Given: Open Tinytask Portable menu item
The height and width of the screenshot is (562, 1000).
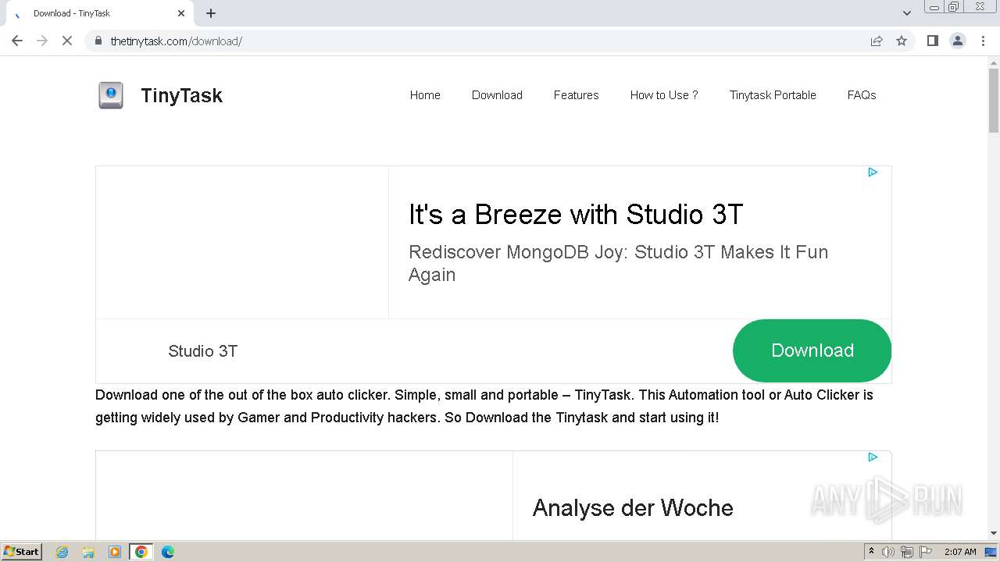Looking at the screenshot, I should coord(773,95).
